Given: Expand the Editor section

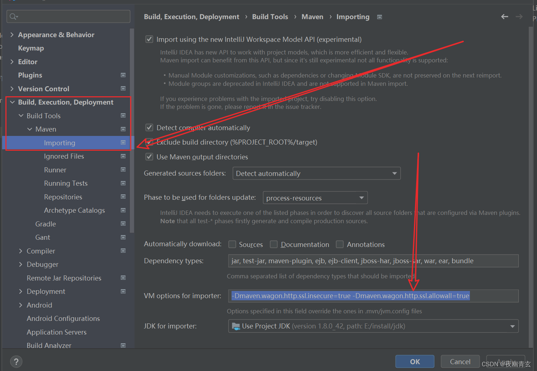Looking at the screenshot, I should click(x=12, y=62).
